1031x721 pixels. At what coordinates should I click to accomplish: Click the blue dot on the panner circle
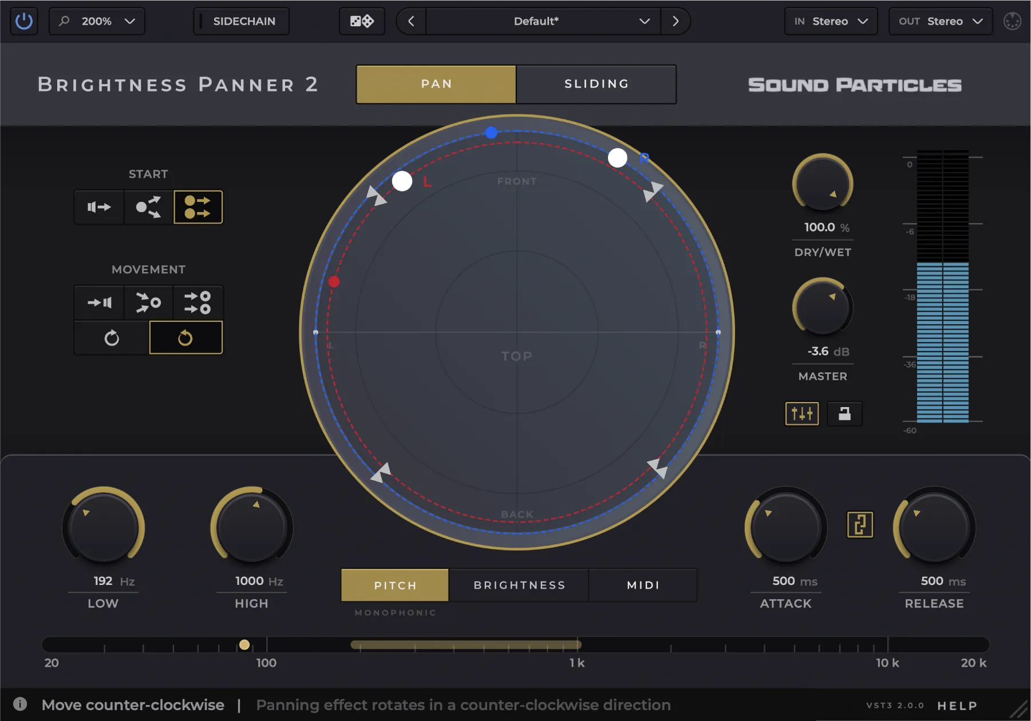pos(491,133)
